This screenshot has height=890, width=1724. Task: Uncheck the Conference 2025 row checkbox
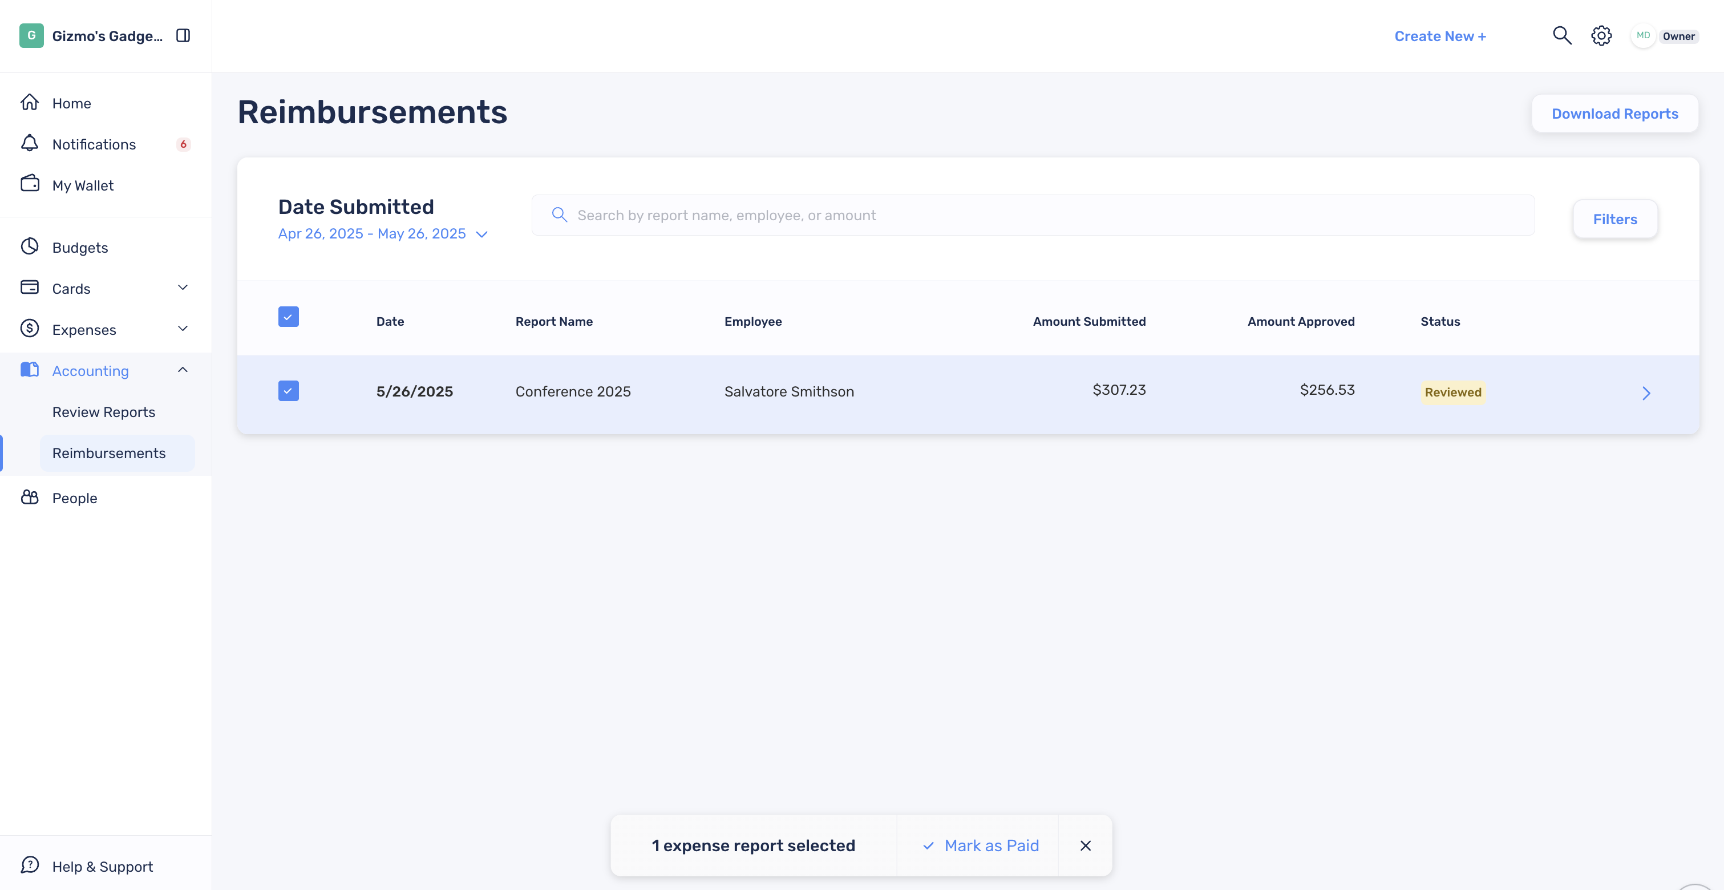tap(289, 391)
